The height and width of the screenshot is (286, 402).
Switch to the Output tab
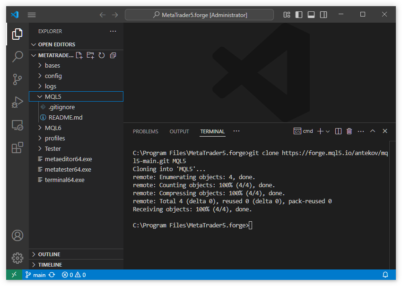(179, 131)
